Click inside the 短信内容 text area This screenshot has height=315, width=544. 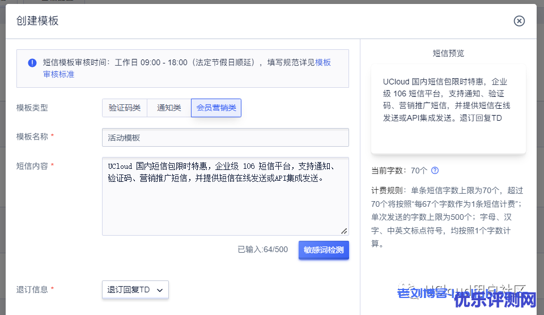point(226,197)
